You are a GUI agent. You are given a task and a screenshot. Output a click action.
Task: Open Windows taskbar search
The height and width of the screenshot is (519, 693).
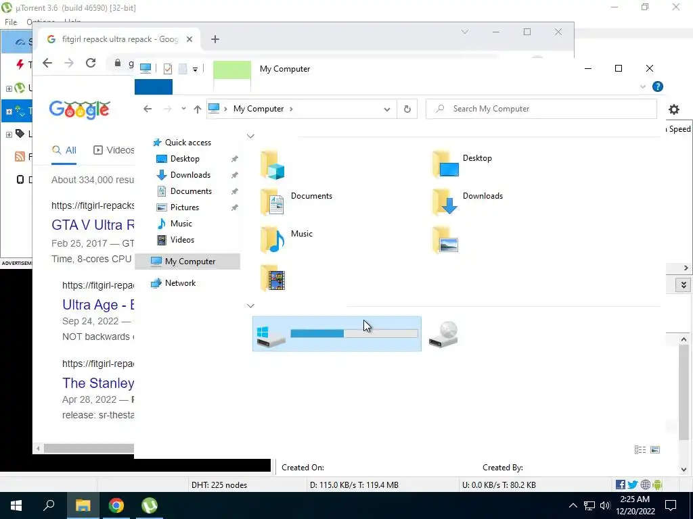coord(49,505)
